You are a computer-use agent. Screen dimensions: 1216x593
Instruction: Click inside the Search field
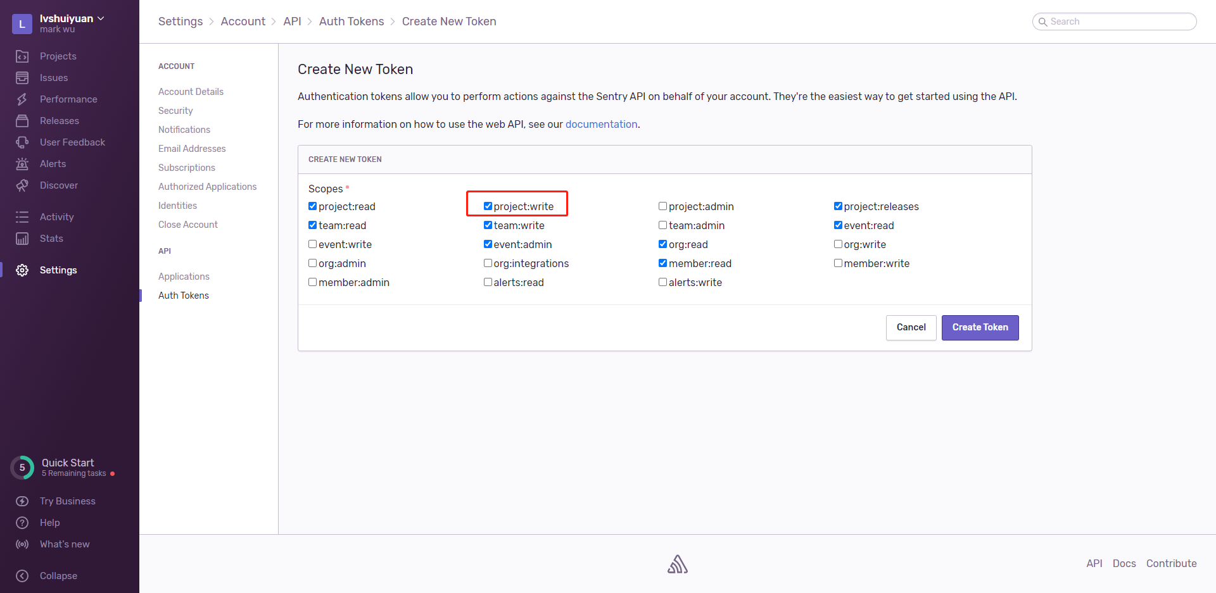(1115, 21)
